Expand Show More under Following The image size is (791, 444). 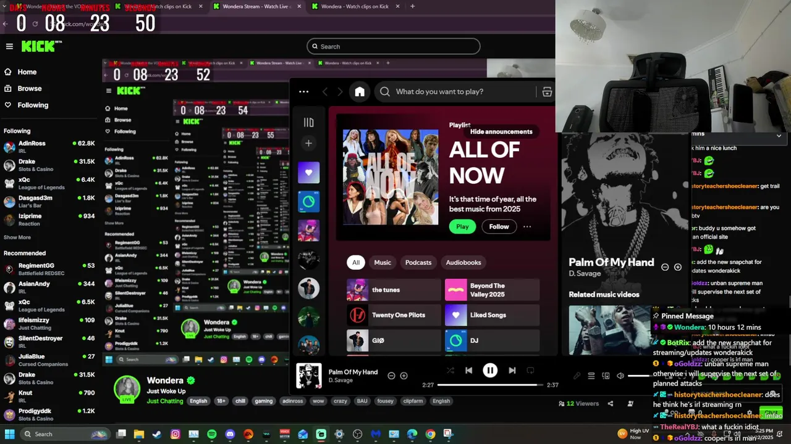coord(17,237)
